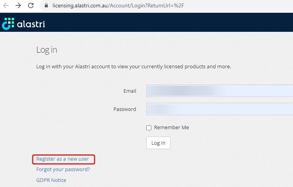This screenshot has height=187, width=293.
Task: Click the Alastri account description text
Action: [x=133, y=66]
